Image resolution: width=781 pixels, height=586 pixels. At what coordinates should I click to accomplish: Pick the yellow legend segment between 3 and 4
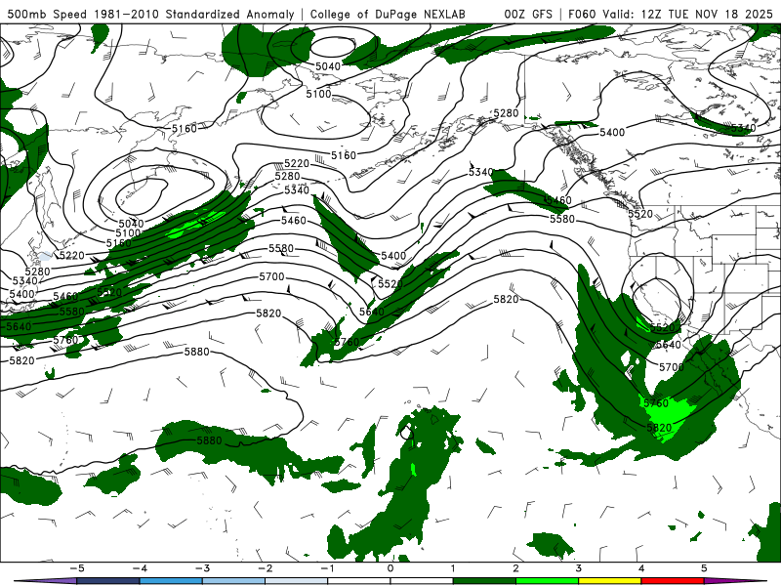coord(609,581)
